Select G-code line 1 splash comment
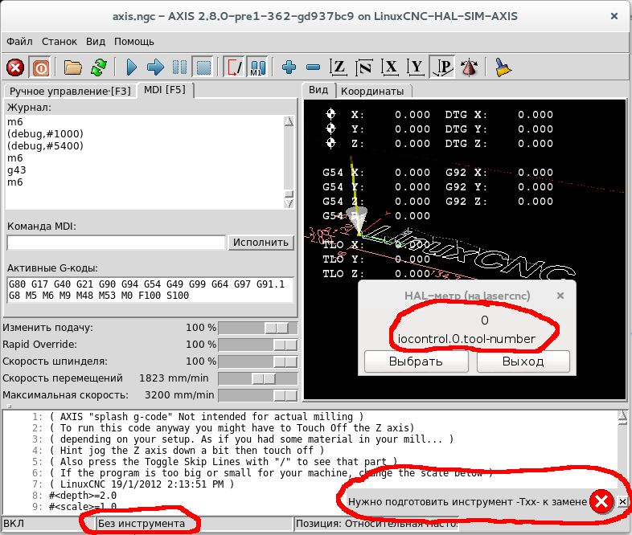The height and width of the screenshot is (535, 632). [207, 416]
